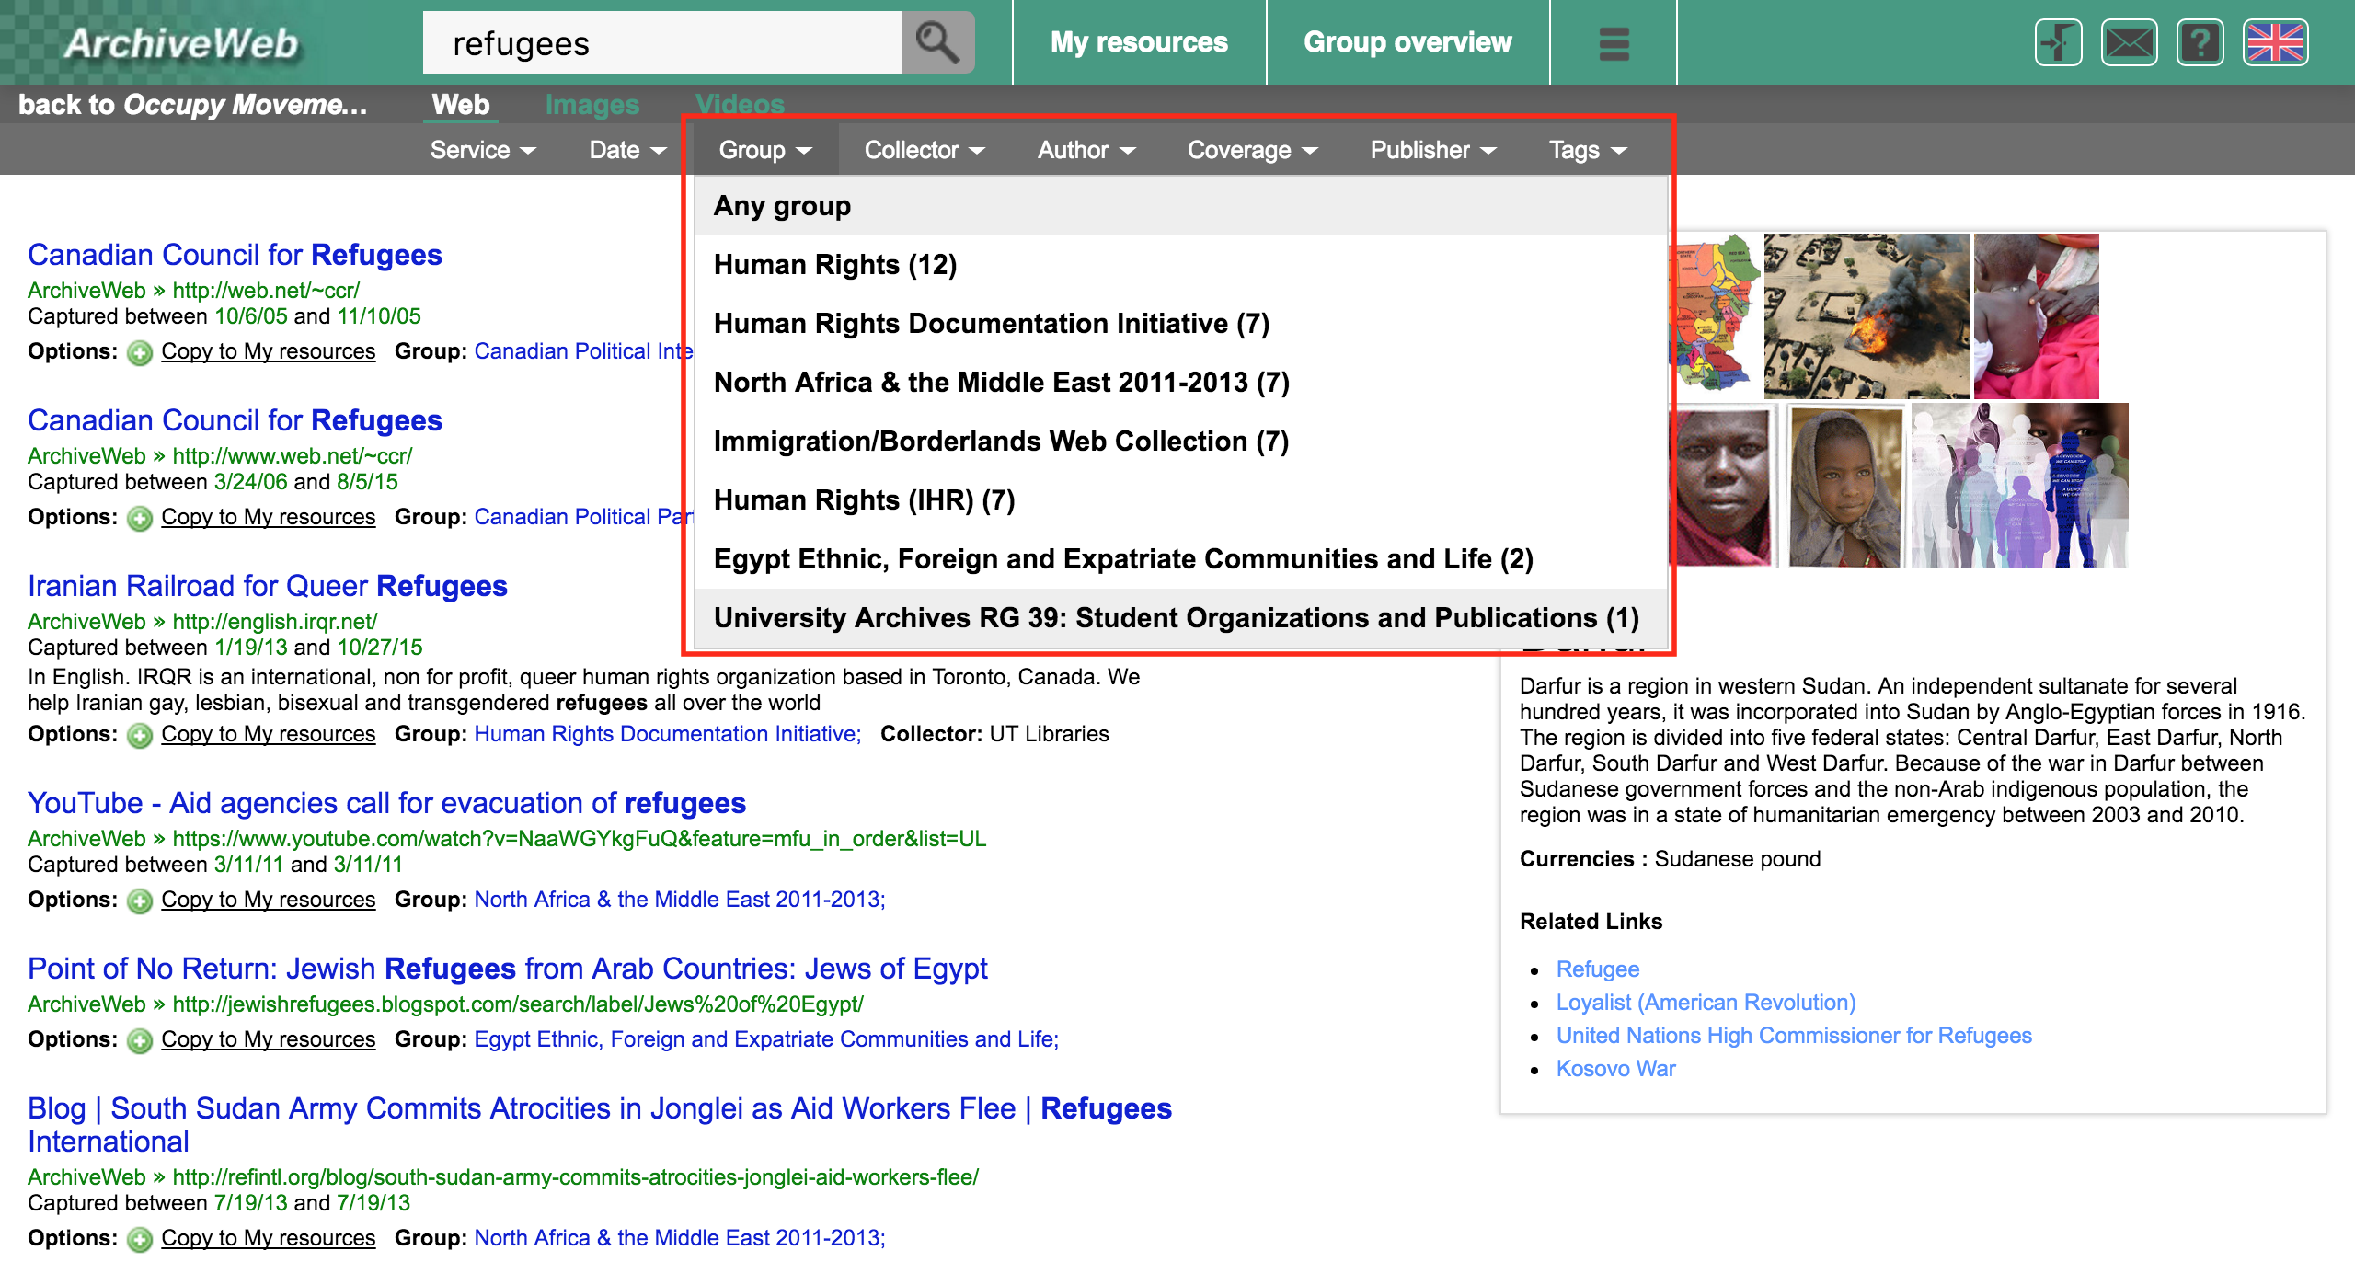The height and width of the screenshot is (1262, 2355).
Task: Click the question mark help icon
Action: [x=2200, y=43]
